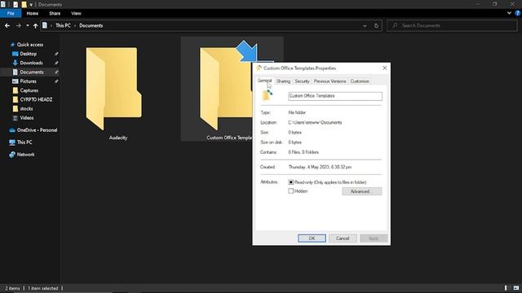
Task: Click the Forward navigation arrow
Action: 18,25
